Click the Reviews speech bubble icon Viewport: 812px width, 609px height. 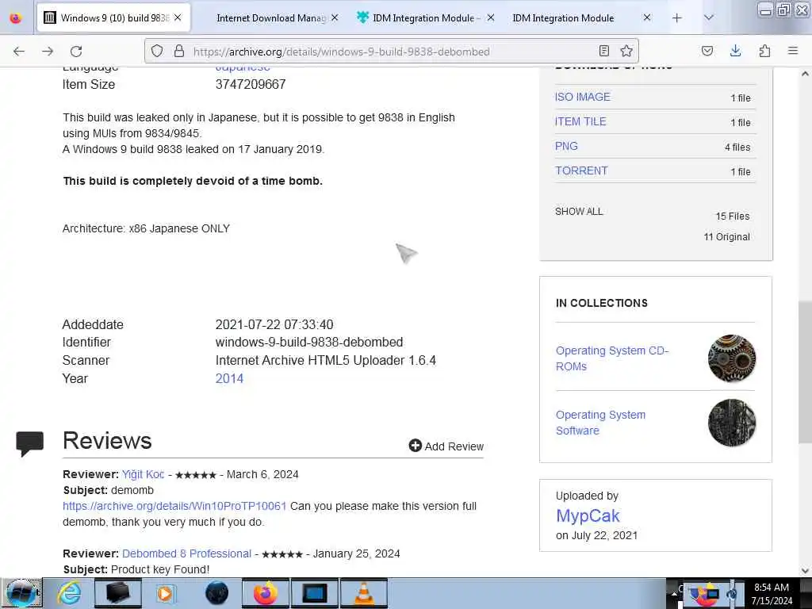click(29, 443)
